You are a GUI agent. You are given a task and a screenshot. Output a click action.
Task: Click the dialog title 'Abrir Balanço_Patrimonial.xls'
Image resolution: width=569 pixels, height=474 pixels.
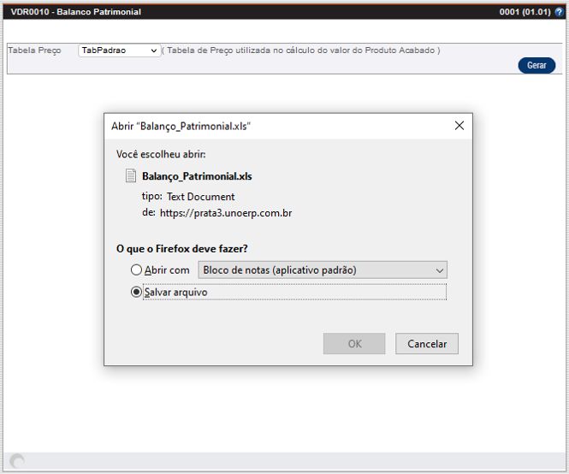[x=181, y=126]
